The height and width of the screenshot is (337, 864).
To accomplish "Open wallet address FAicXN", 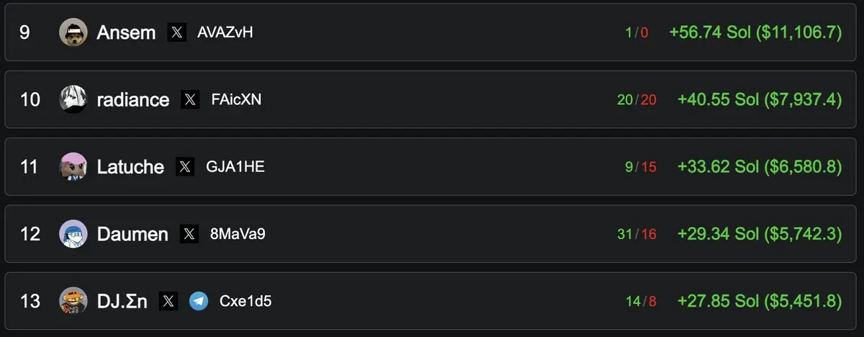I will coord(236,99).
